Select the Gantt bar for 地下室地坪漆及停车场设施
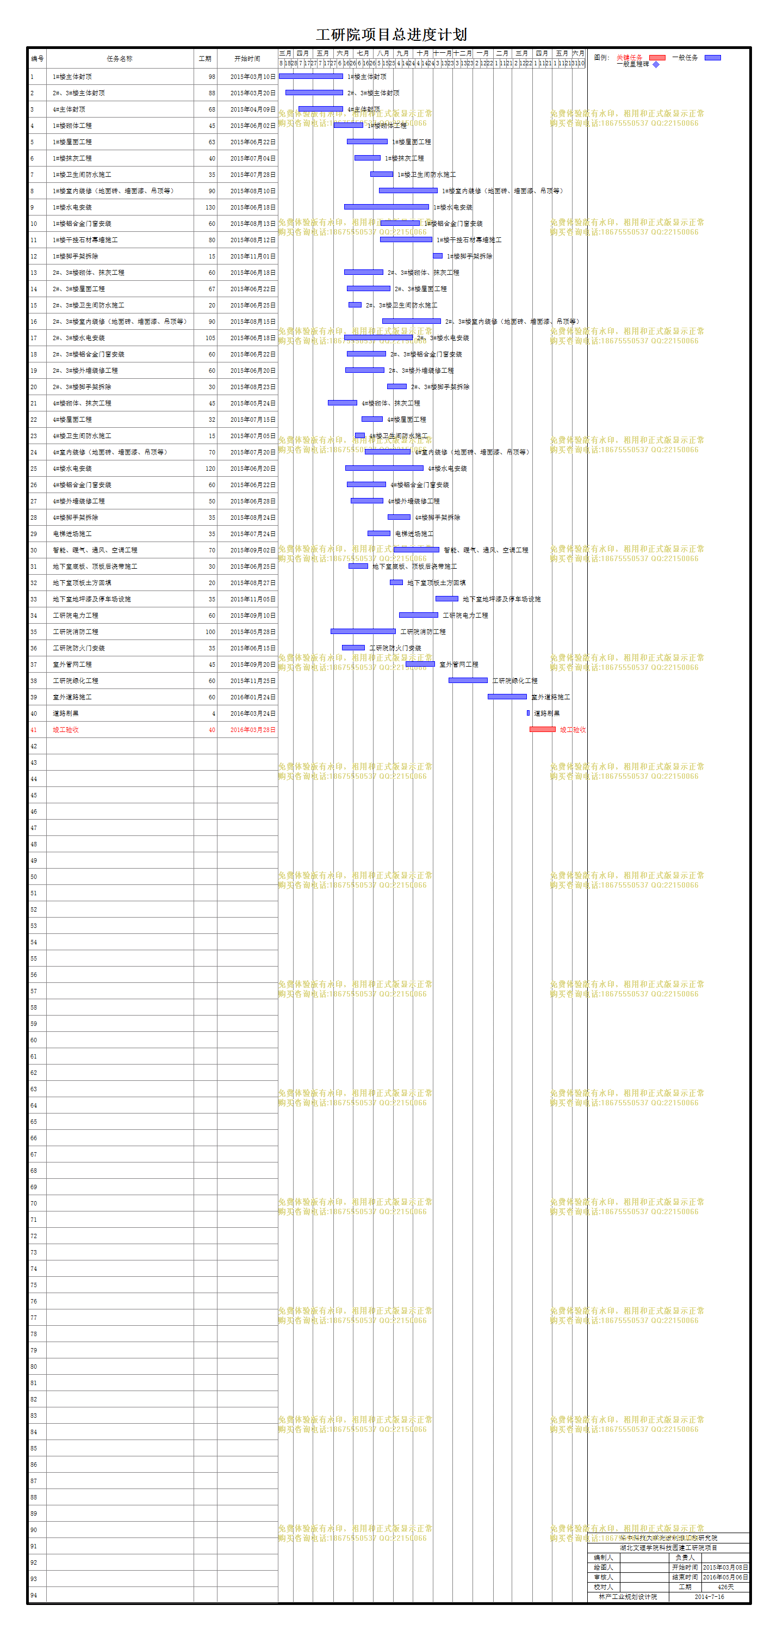777x1630 pixels. tap(447, 599)
